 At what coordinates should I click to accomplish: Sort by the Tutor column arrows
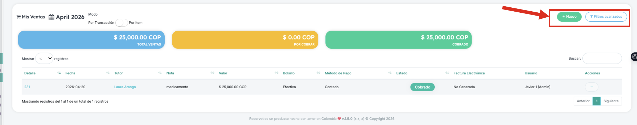pos(160,73)
